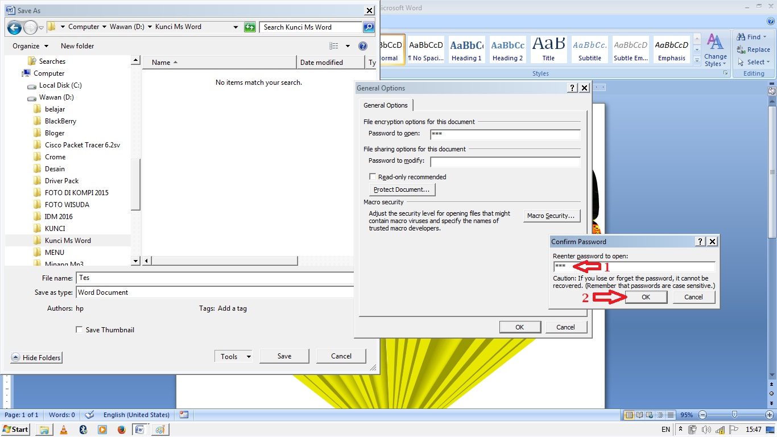777x437 pixels.
Task: Refresh the Kunci Ms Word folder
Action: (x=250, y=27)
